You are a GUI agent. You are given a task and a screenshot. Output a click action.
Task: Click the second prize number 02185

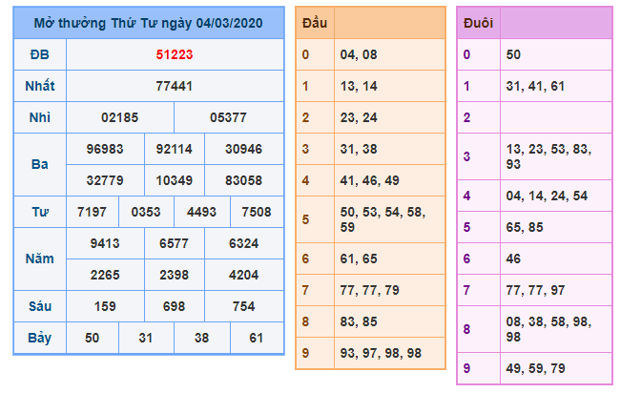[x=120, y=117]
